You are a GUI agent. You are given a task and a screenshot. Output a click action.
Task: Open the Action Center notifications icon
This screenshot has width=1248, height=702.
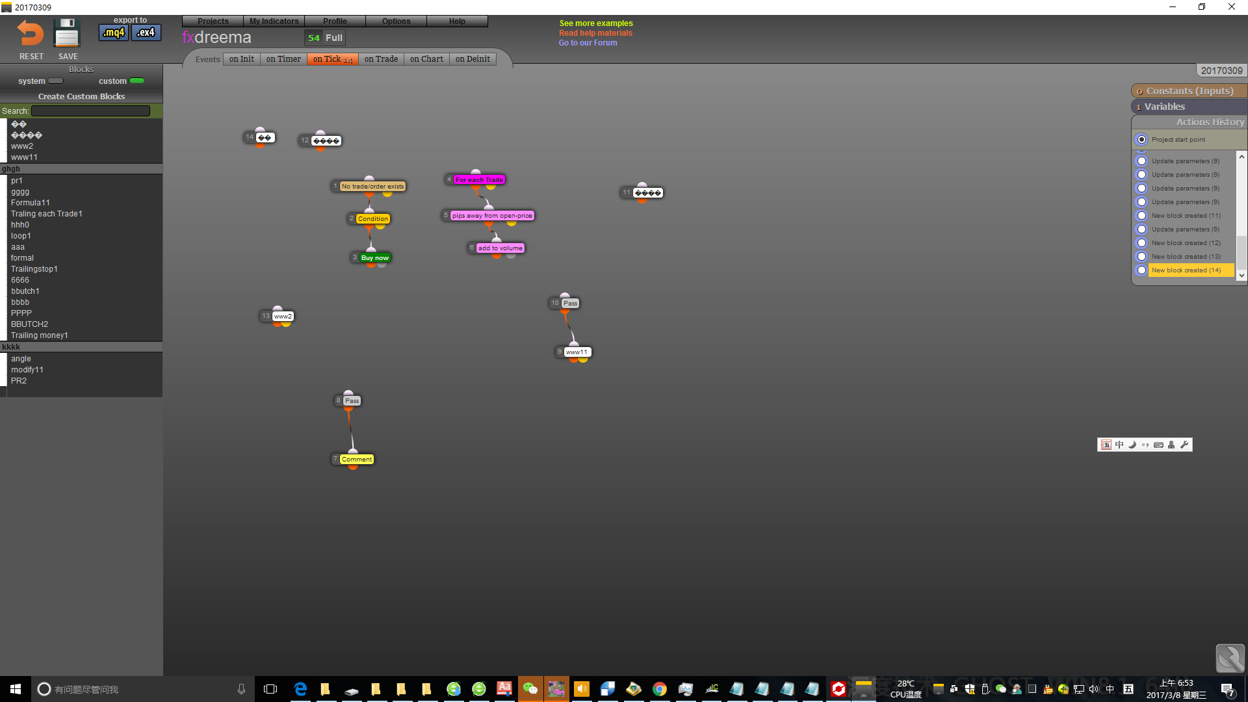(1228, 689)
